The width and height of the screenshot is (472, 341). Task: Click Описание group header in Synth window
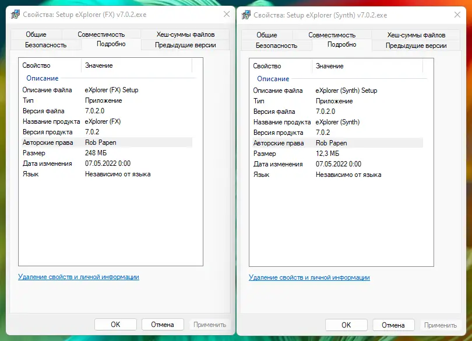tap(273, 79)
